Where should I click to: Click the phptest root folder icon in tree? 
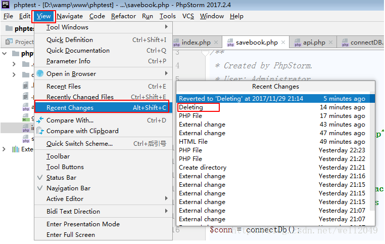click(x=16, y=53)
